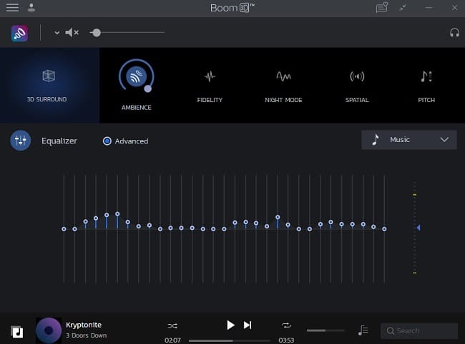Screen dimensions: 465x344
Task: Adjust the player volume bar
Action: pos(325,330)
